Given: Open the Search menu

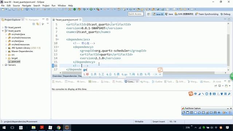Looking at the screenshot, I should [37, 5].
